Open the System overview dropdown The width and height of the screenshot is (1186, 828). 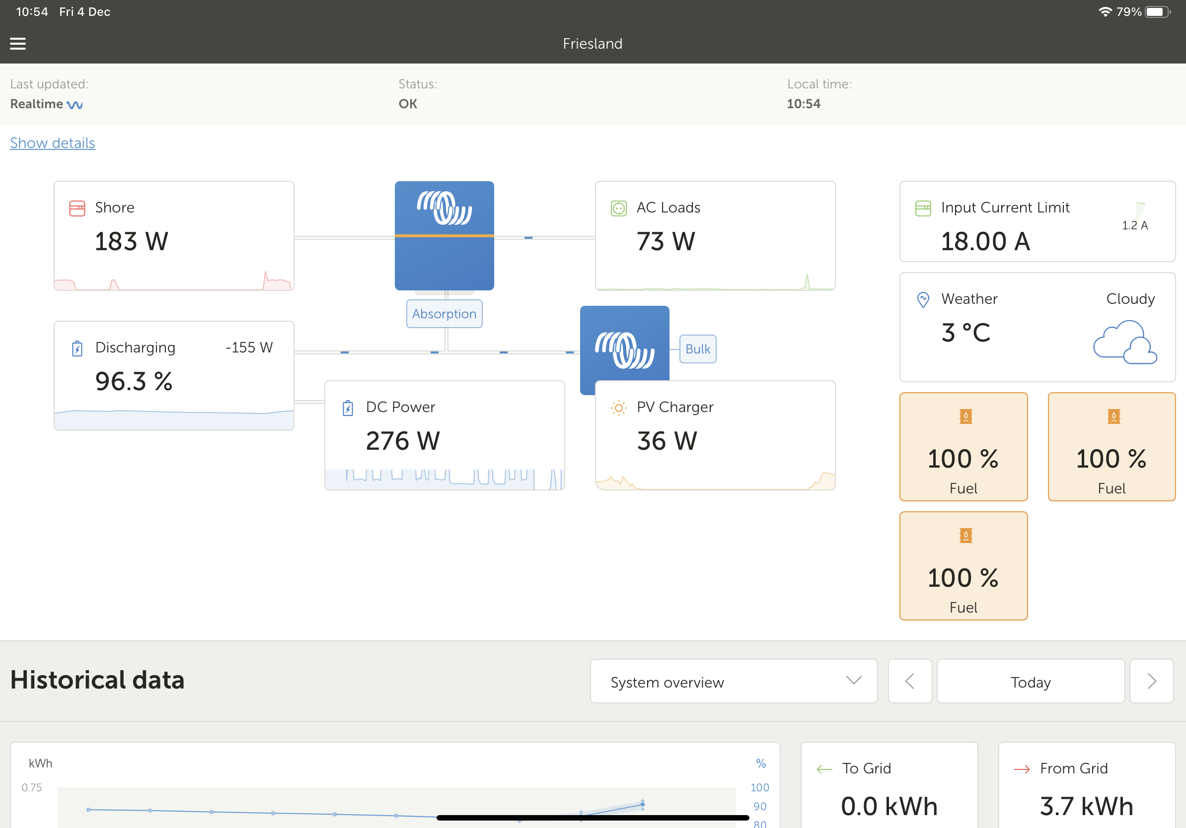[x=734, y=681]
